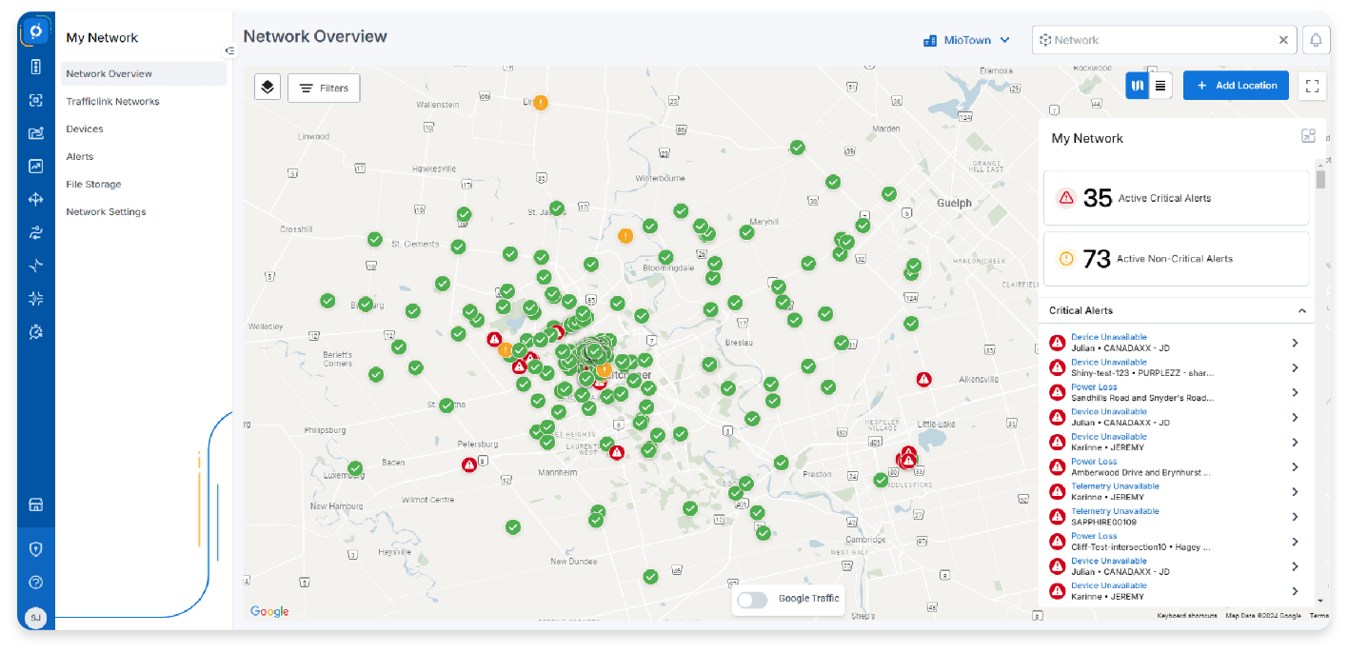
Task: Click the My Network sidebar heading
Action: tap(102, 38)
